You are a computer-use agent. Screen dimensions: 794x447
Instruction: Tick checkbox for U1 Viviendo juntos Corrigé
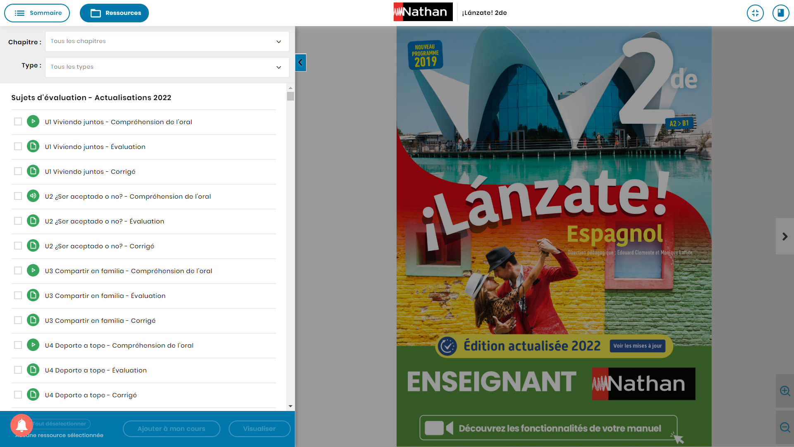[x=18, y=171]
